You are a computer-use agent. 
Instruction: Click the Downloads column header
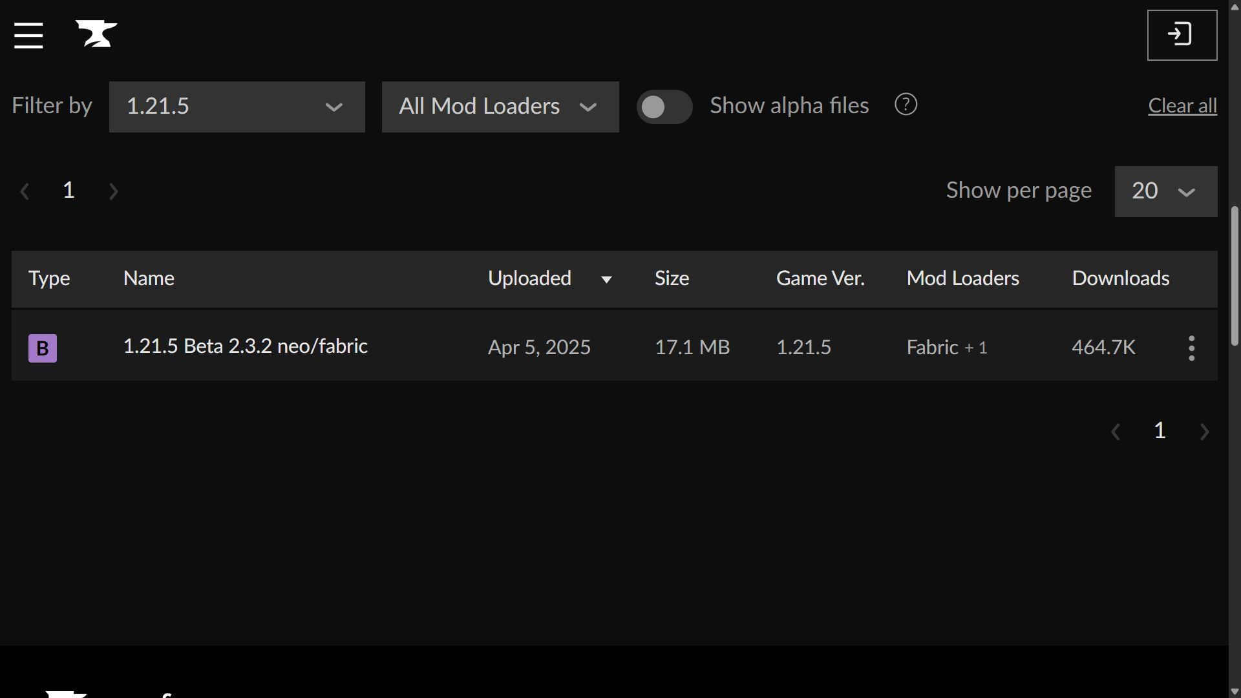click(x=1120, y=279)
